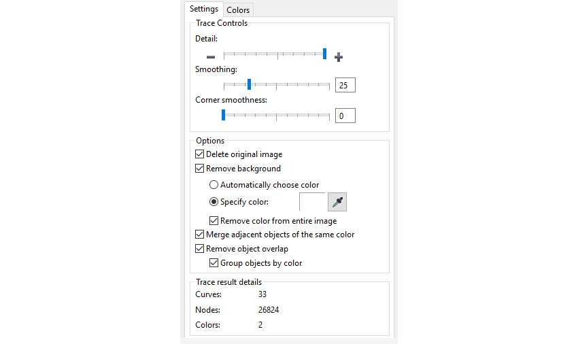Toggle Merge adjacent objects of same color
The image size is (578, 344).
200,235
